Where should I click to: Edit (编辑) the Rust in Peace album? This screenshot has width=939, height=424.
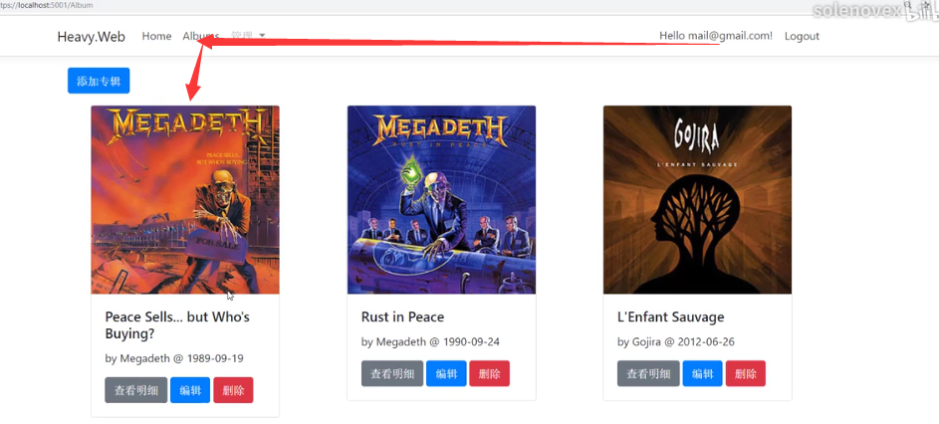point(446,373)
